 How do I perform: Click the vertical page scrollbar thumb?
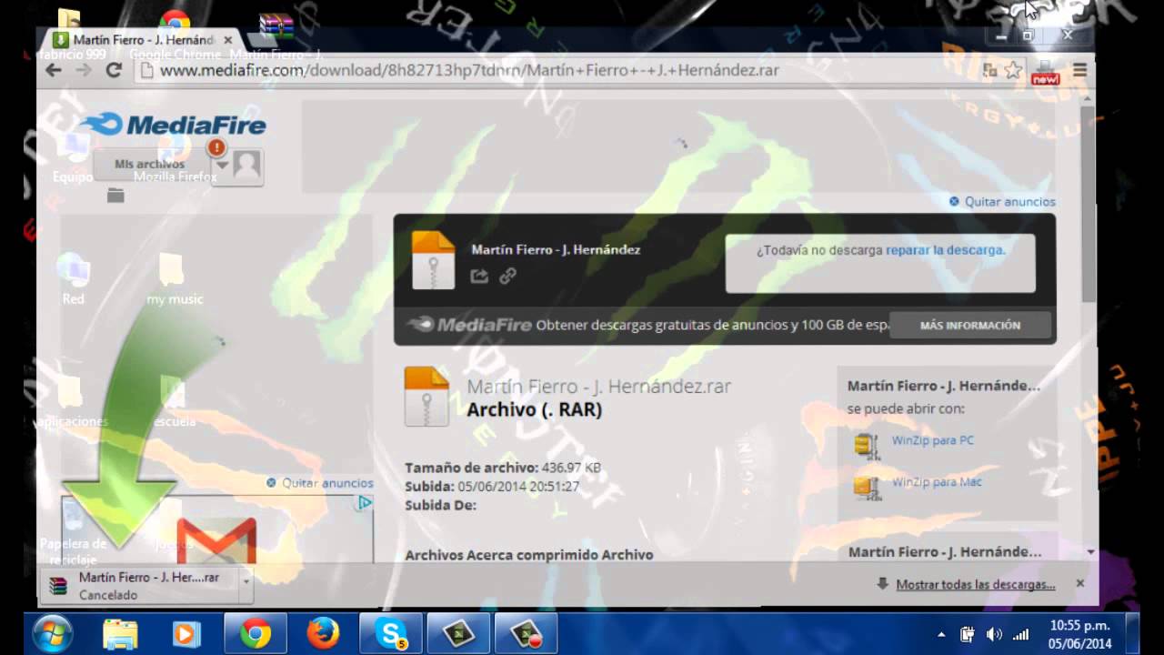click(1089, 205)
